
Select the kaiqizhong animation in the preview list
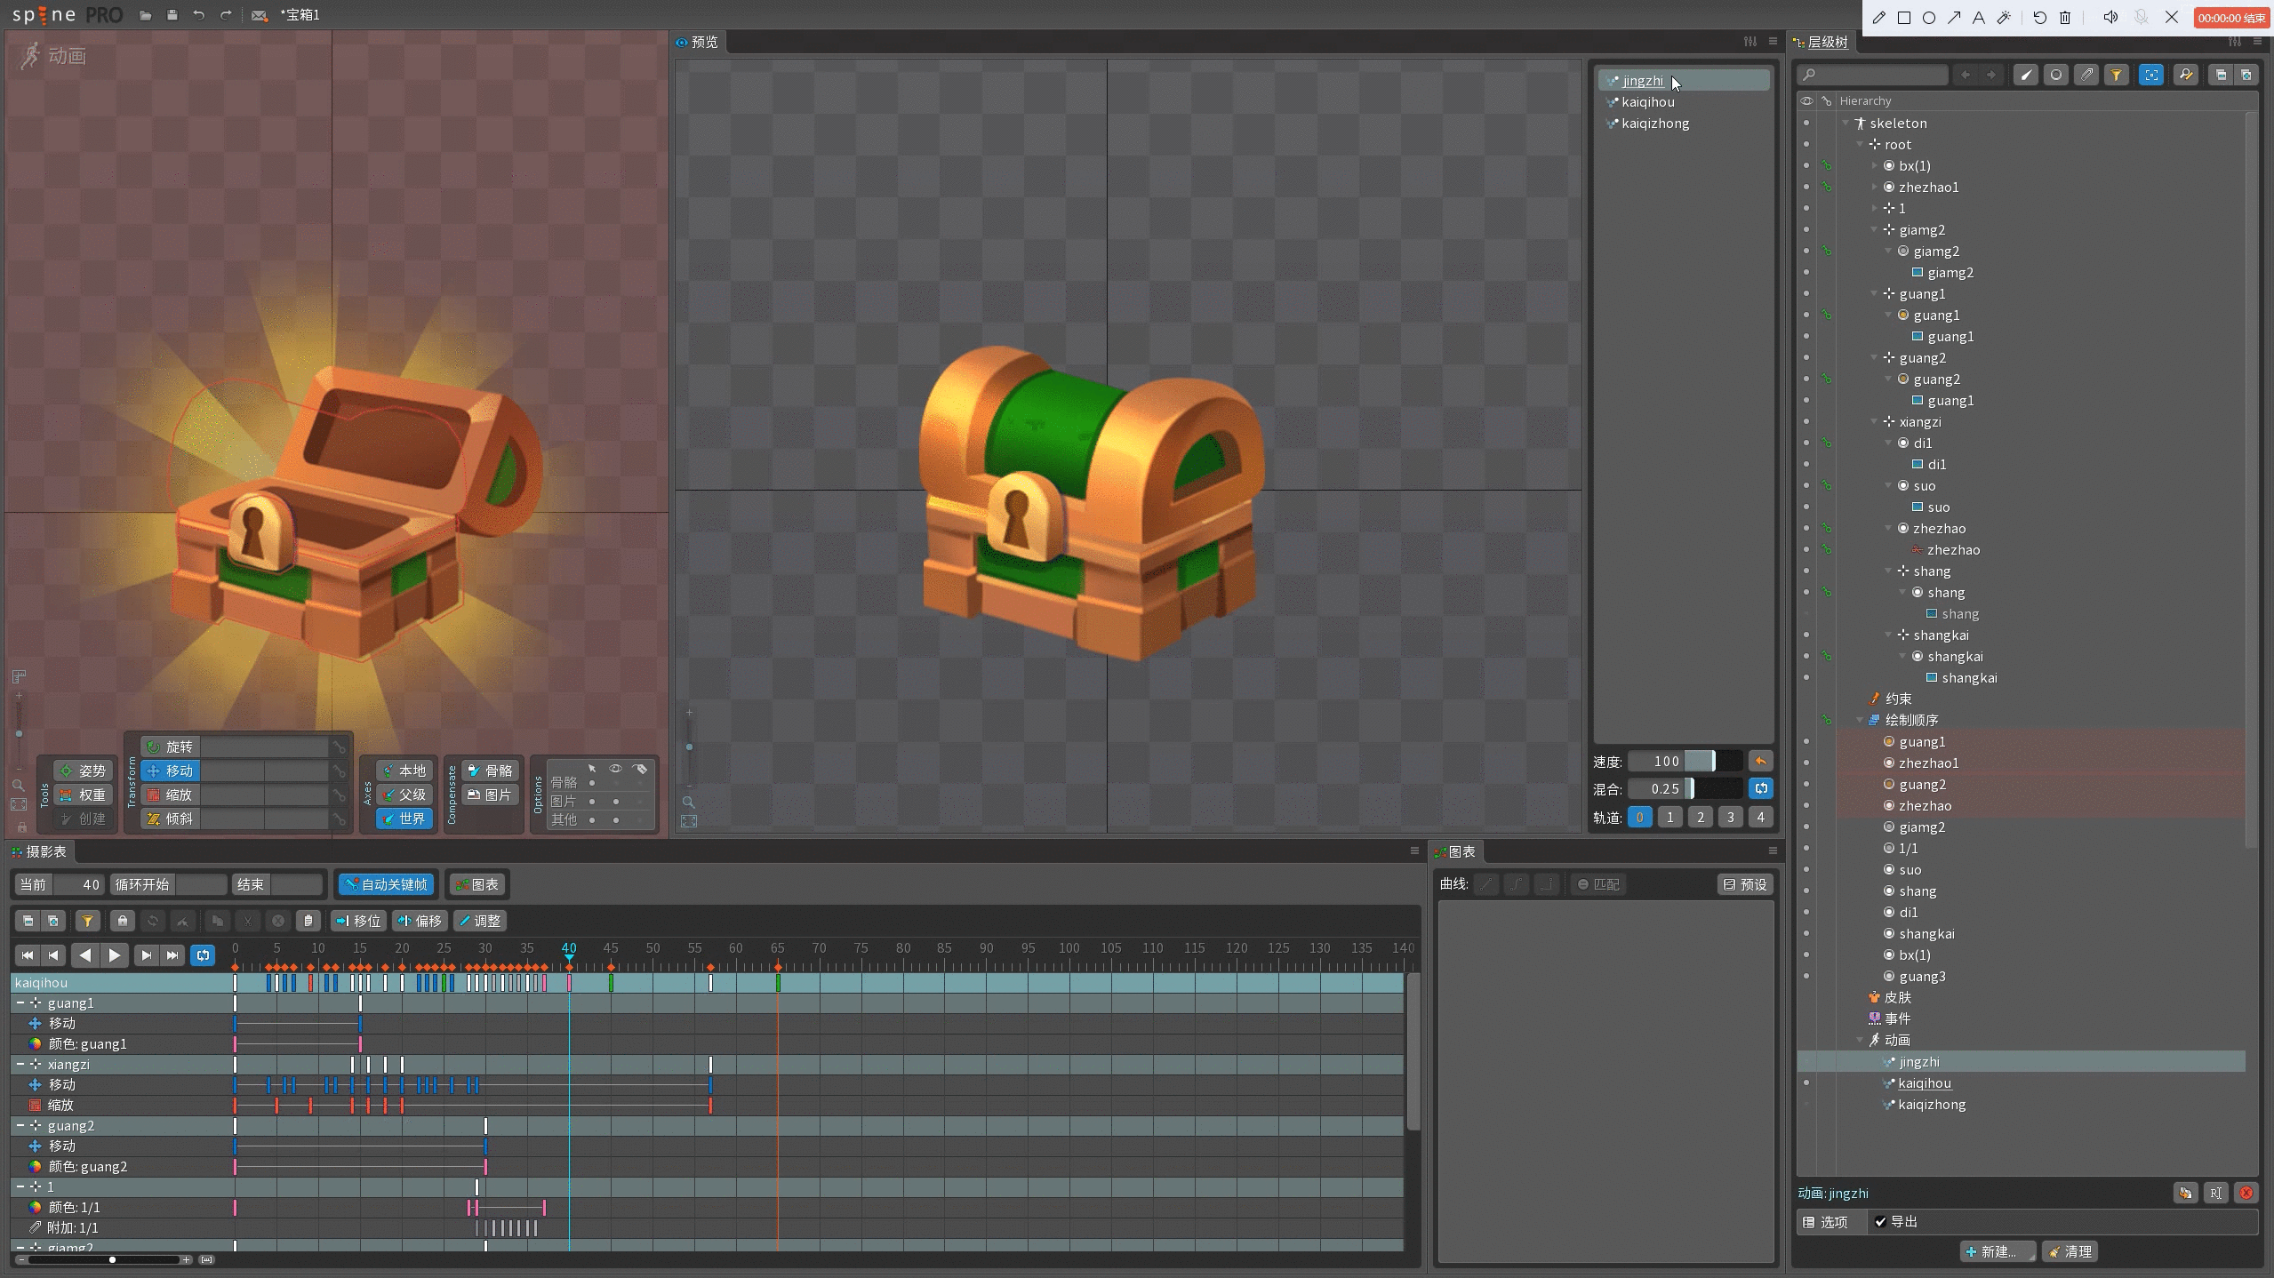point(1654,124)
